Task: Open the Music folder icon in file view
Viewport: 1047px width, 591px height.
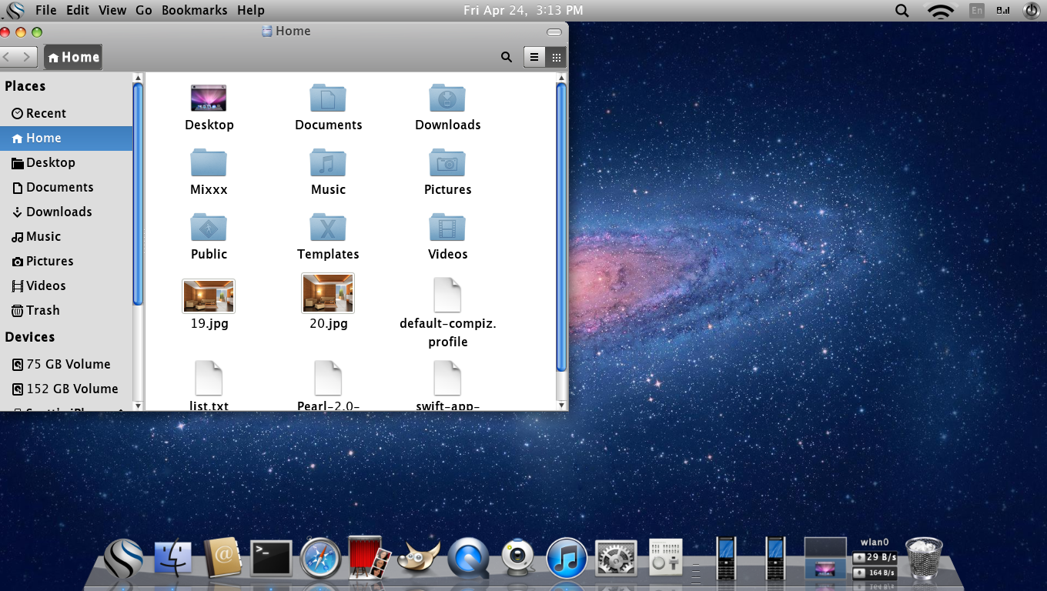Action: [328, 162]
